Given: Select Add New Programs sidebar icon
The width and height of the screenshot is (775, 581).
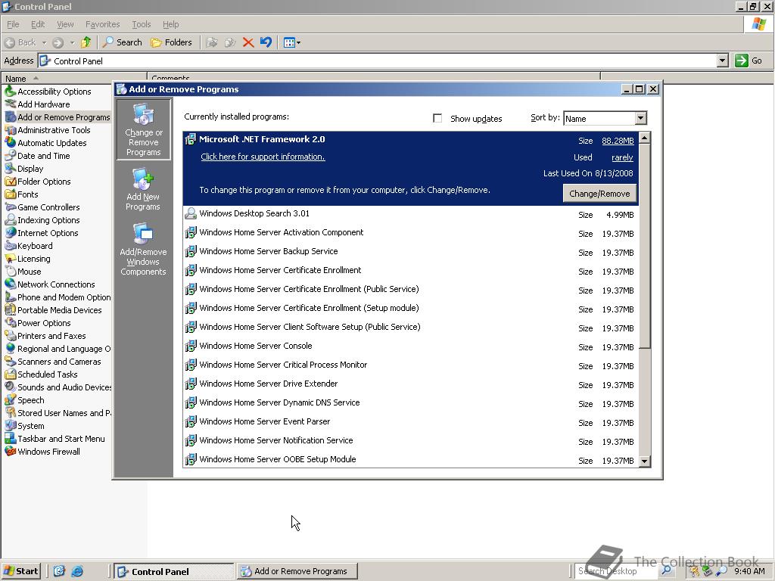Looking at the screenshot, I should point(143,189).
